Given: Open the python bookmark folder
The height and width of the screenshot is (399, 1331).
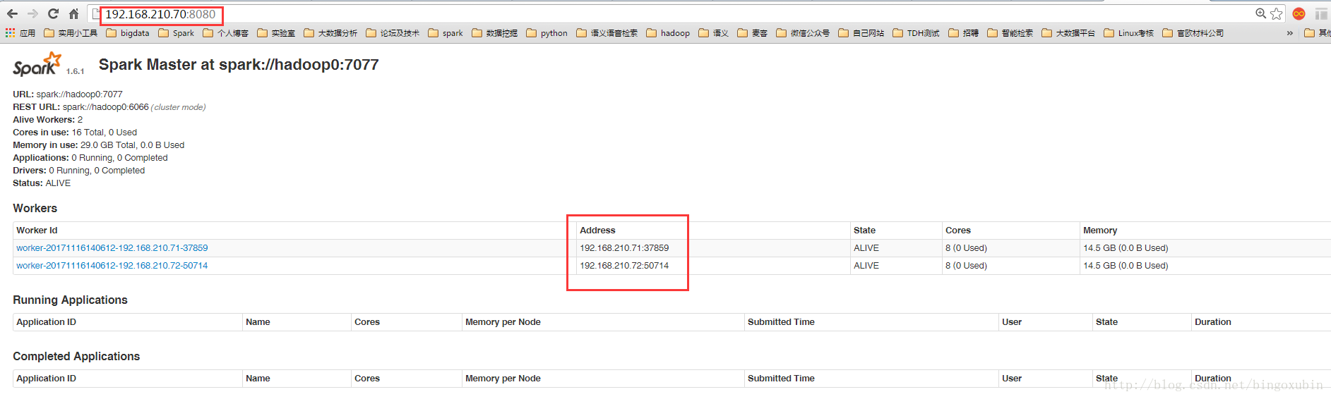Looking at the screenshot, I should tap(547, 33).
